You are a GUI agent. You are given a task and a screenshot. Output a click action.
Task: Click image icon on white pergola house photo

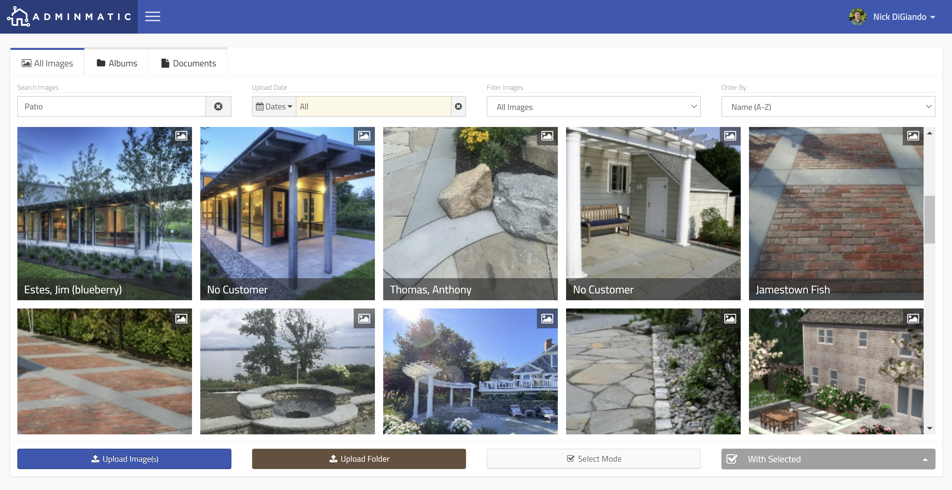547,318
